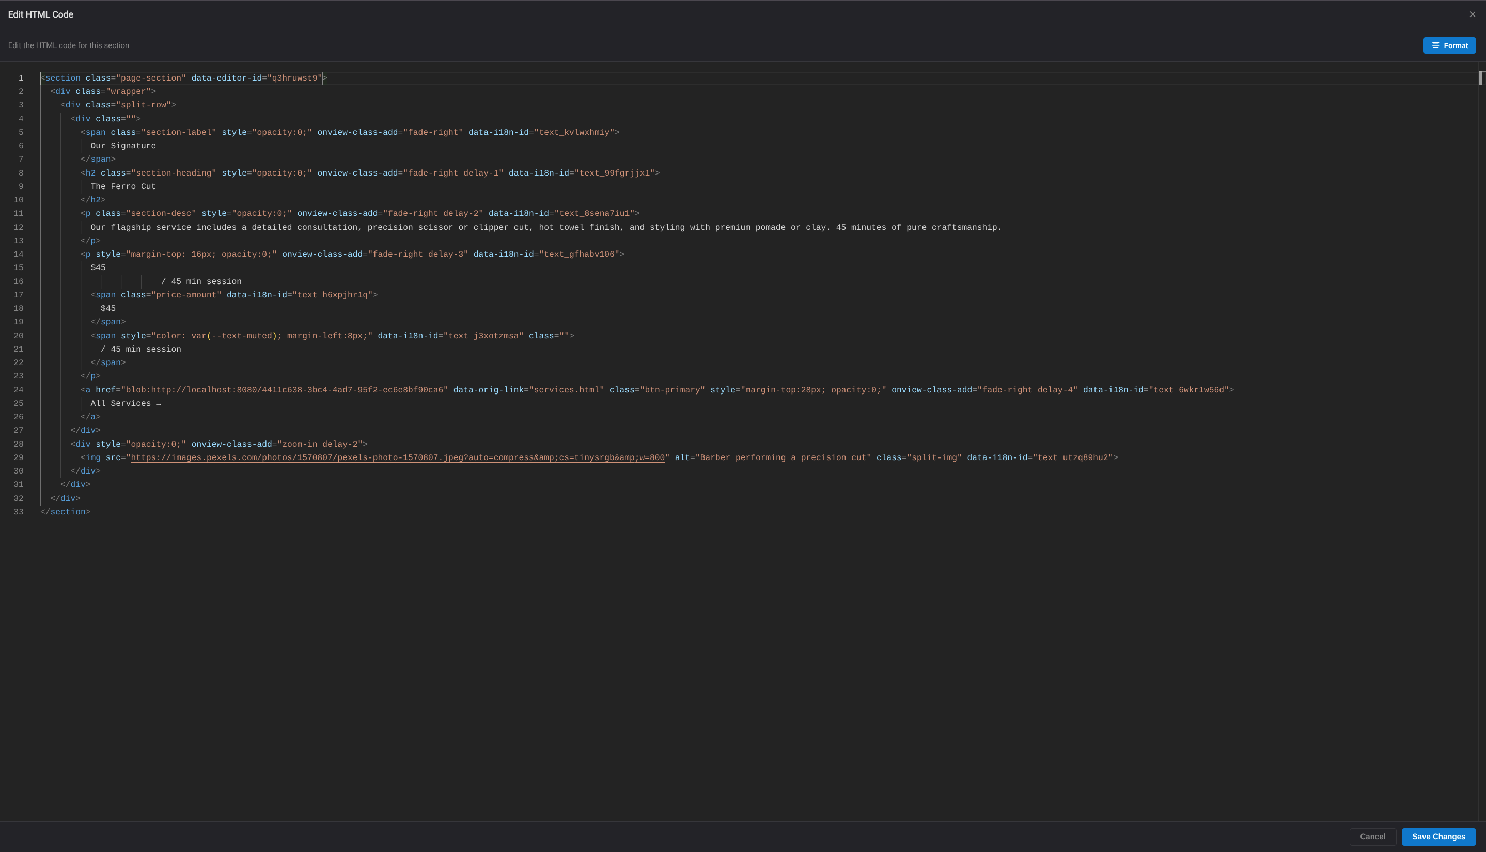Screen dimensions: 1486x852
Task: Click the Format button
Action: pyautogui.click(x=1448, y=45)
